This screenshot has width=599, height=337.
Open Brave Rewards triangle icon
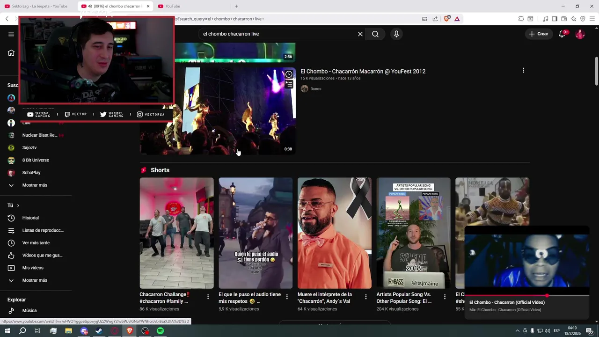[457, 19]
